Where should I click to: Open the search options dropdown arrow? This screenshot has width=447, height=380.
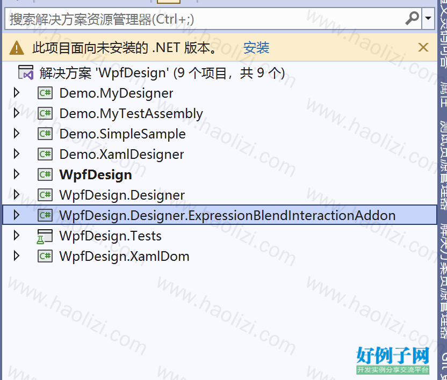tap(428, 18)
